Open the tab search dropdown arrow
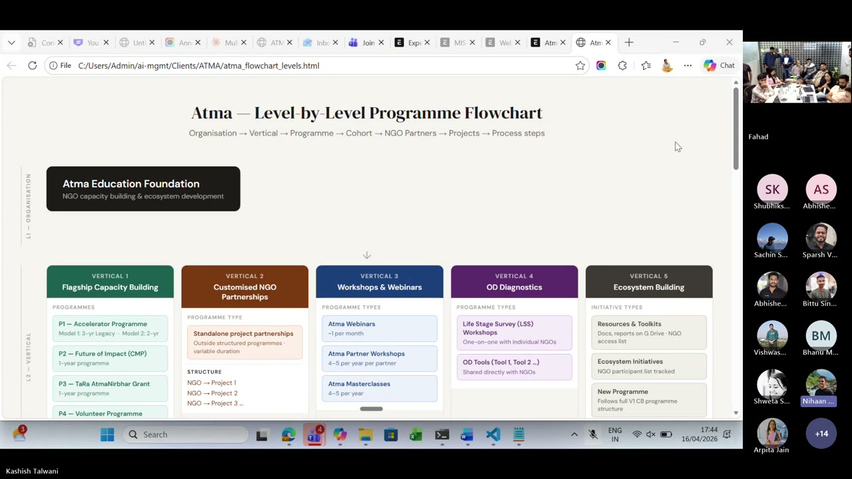 click(x=11, y=42)
